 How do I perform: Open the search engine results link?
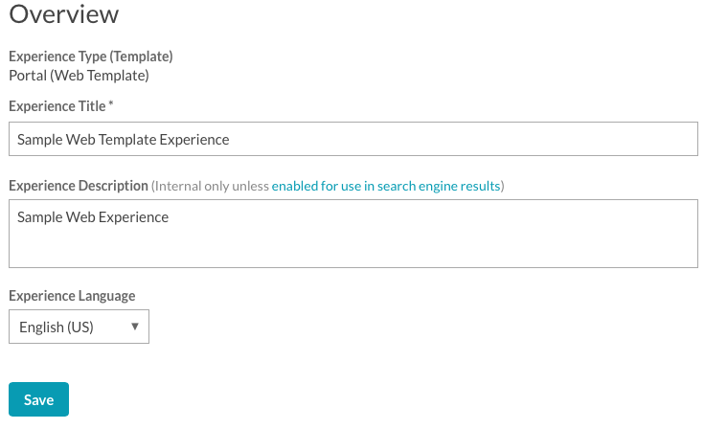pyautogui.click(x=386, y=186)
